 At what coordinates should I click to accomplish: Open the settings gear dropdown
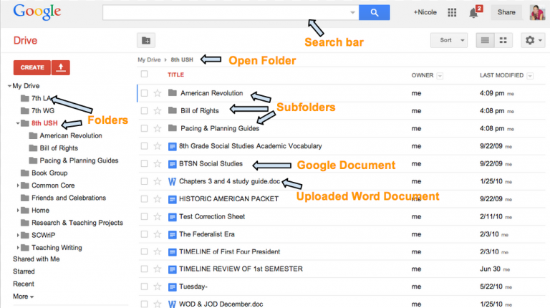click(534, 40)
